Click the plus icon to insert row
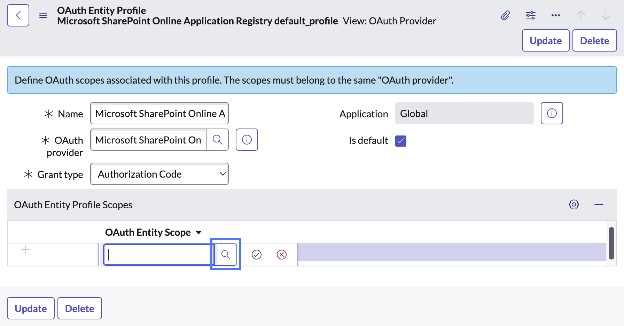The height and width of the screenshot is (326, 624). click(x=26, y=250)
